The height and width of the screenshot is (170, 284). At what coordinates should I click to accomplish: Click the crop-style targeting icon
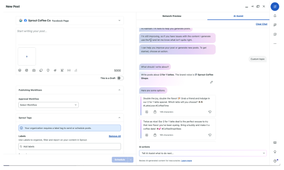(62, 70)
